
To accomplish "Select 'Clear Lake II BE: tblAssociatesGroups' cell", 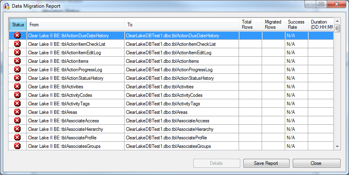I will tap(76, 146).
